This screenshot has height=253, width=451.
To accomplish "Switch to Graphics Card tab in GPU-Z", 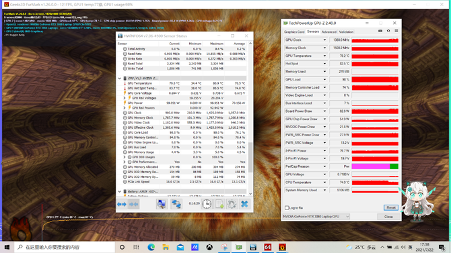I will click(x=294, y=32).
